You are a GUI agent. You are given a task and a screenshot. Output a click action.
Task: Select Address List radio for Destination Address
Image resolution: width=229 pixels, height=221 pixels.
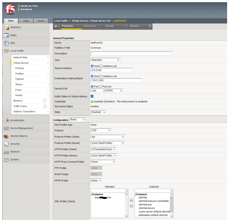(101, 76)
